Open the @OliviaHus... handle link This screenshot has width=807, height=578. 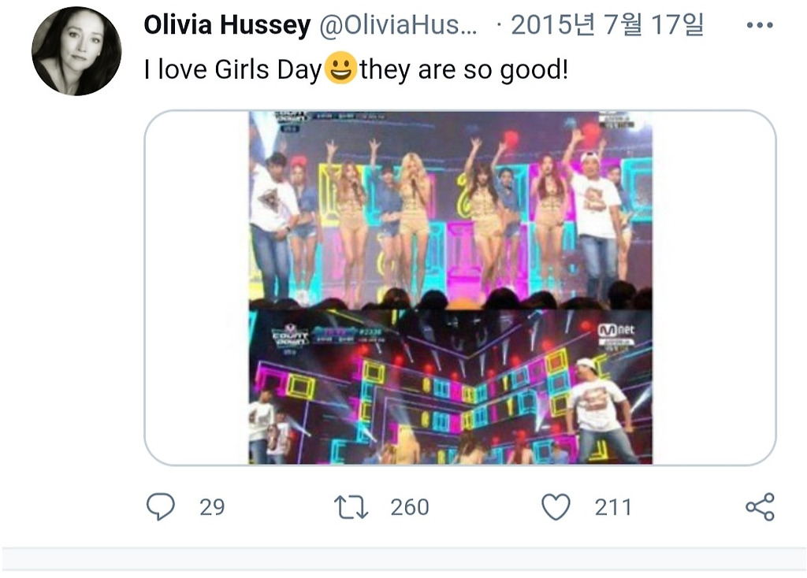point(398,26)
